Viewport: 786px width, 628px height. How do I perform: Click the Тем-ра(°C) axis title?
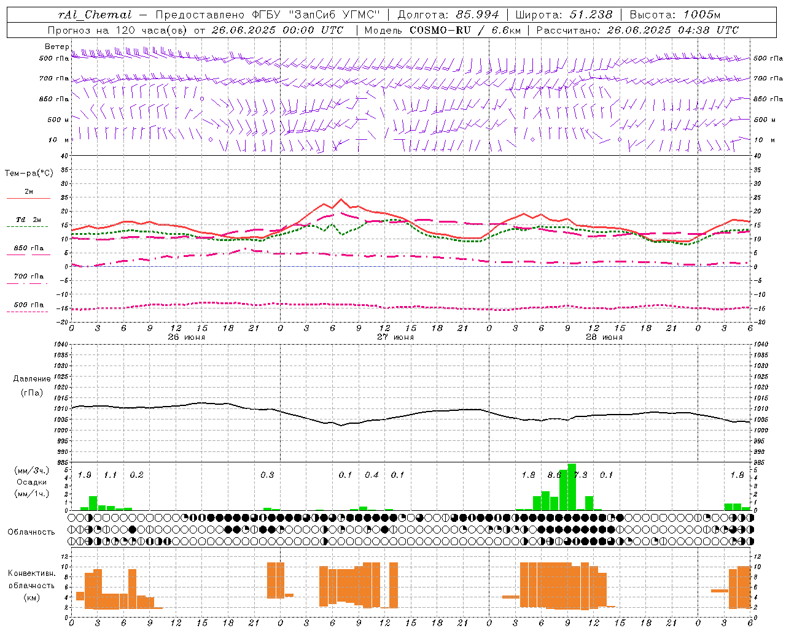click(29, 174)
